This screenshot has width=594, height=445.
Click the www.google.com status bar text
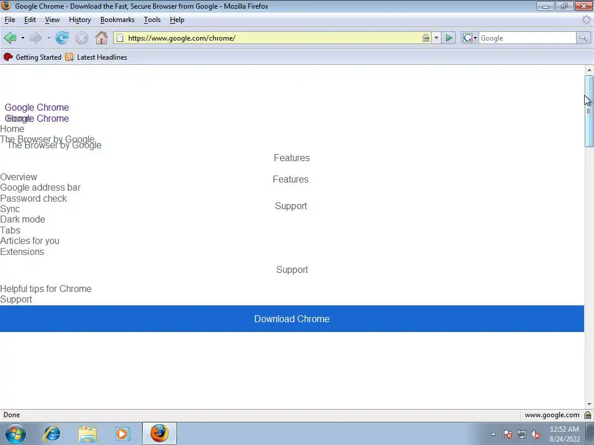[552, 415]
